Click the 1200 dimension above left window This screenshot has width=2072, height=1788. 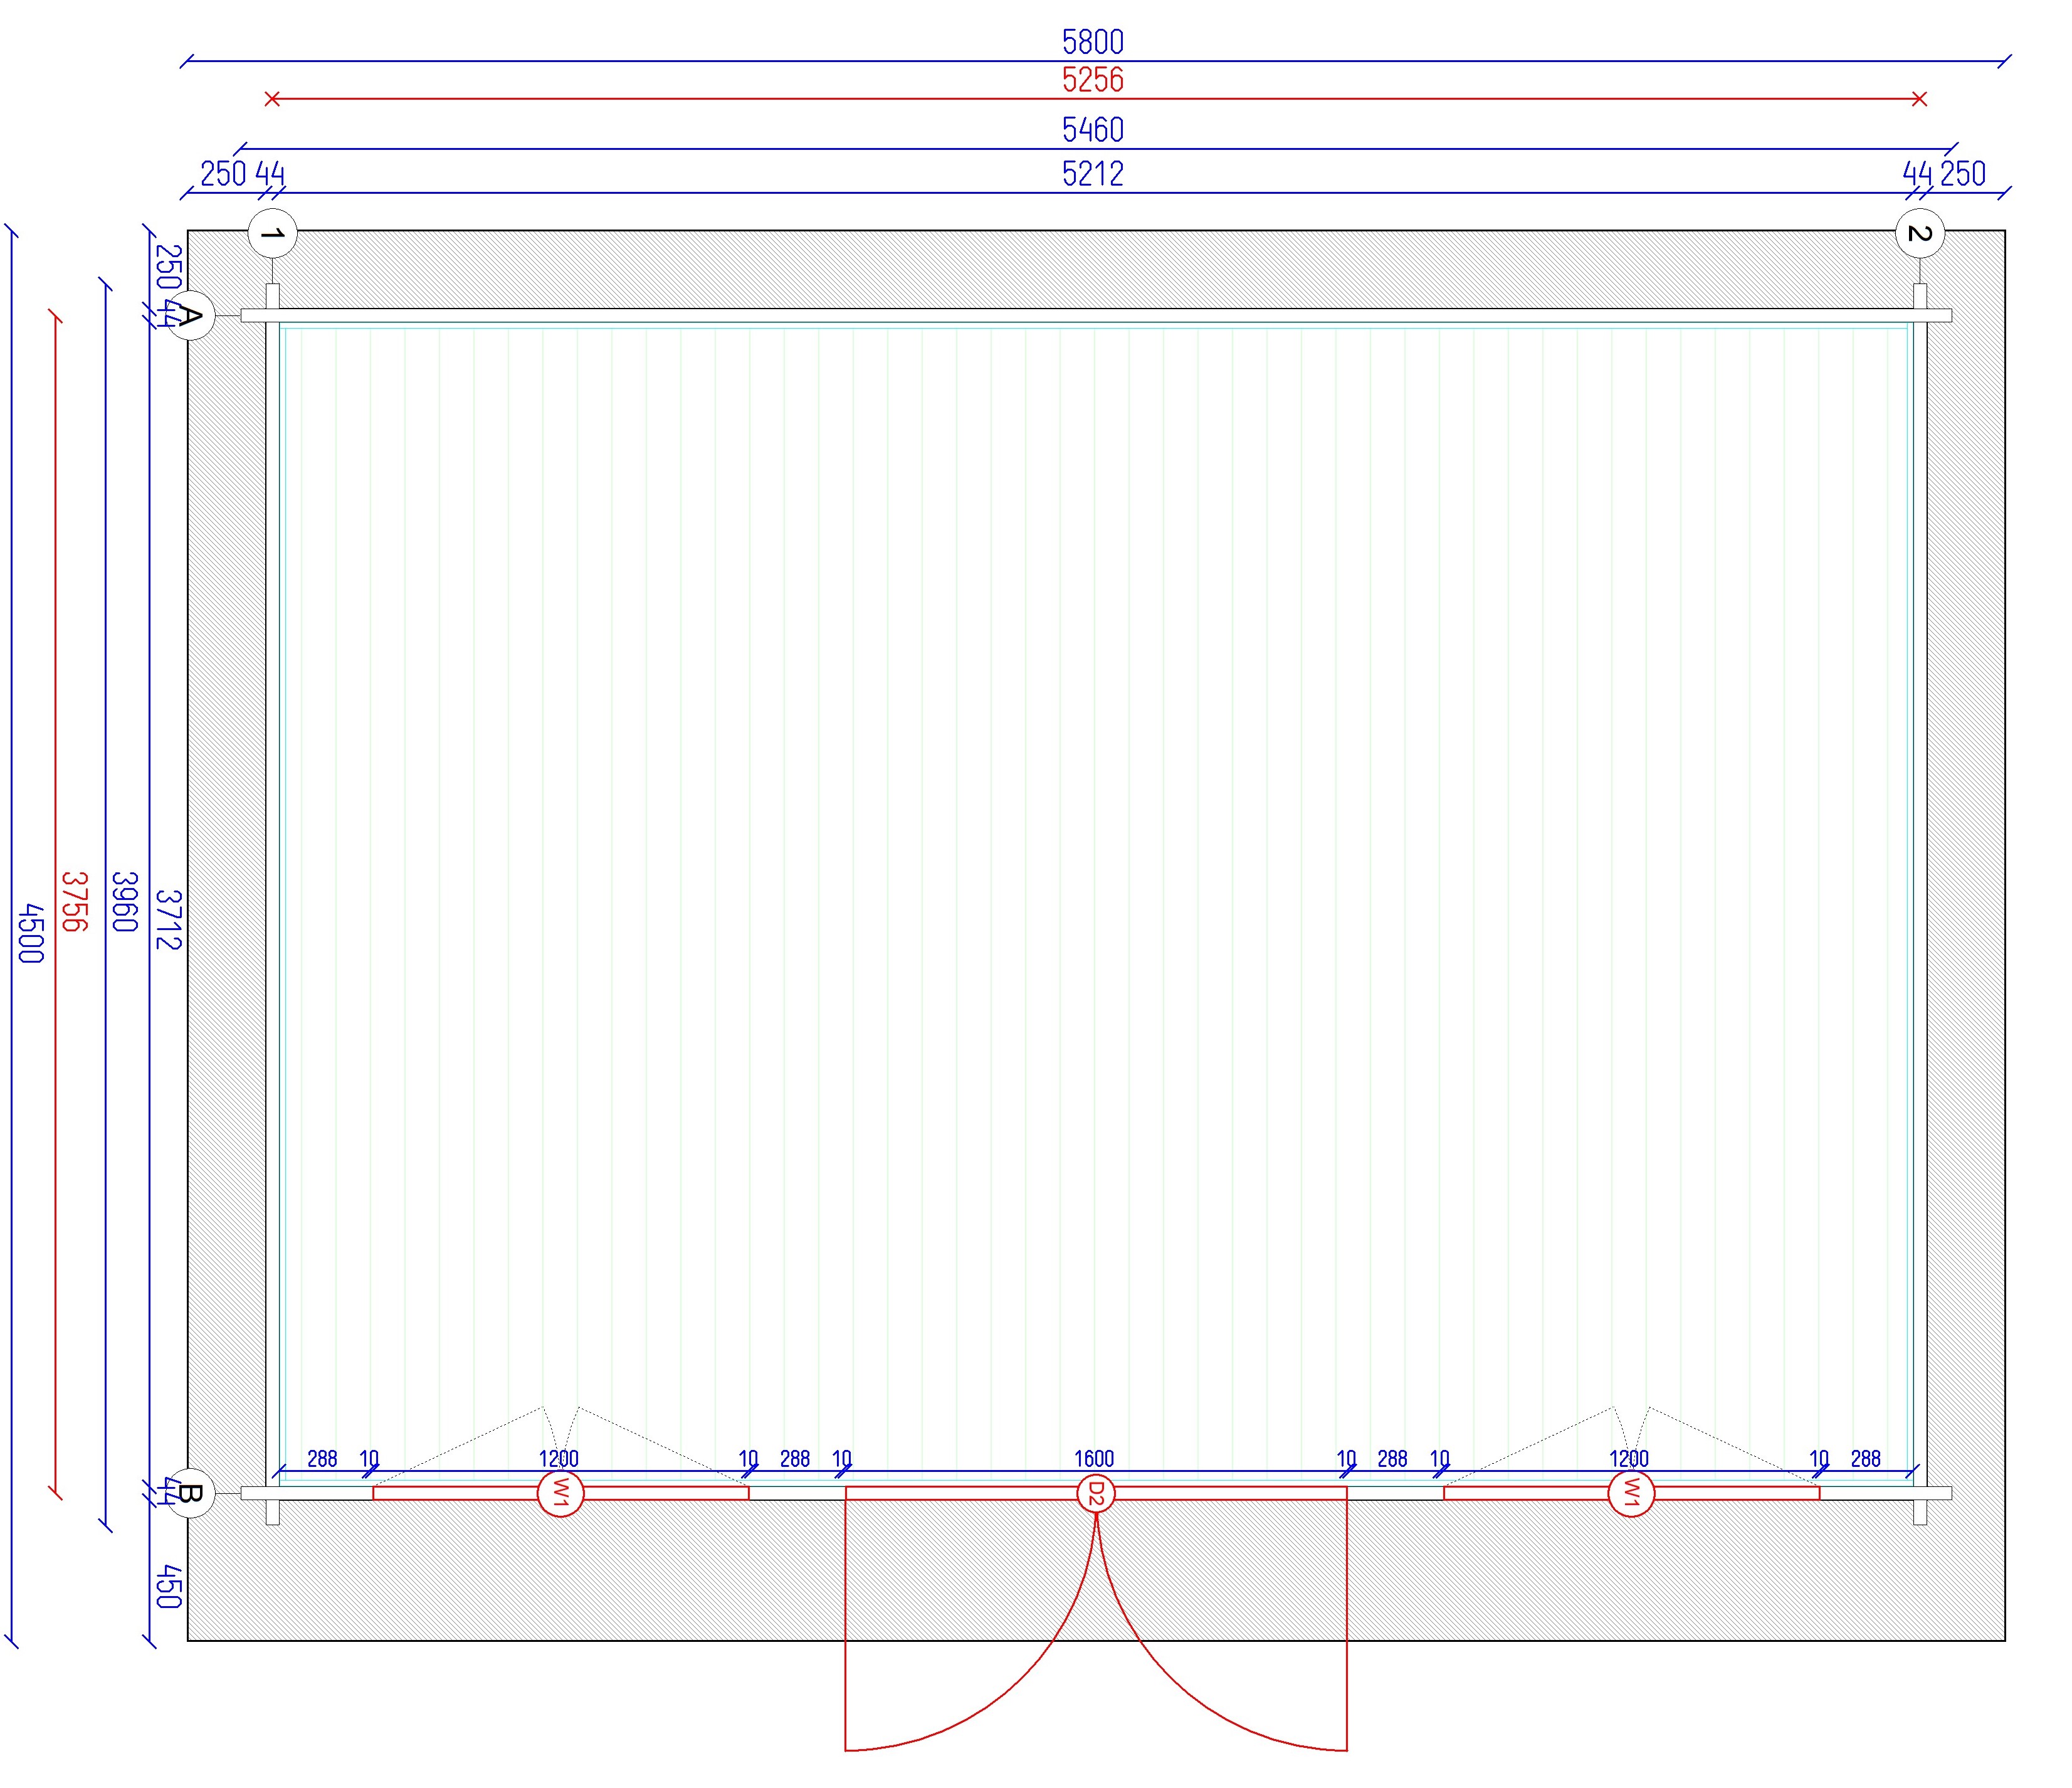[x=558, y=1459]
